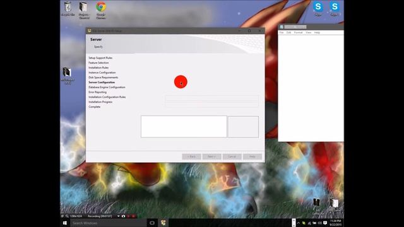Screen dimensions: 404x227
Task: Open the Google Chrome desktop shortcut
Action: (x=101, y=10)
